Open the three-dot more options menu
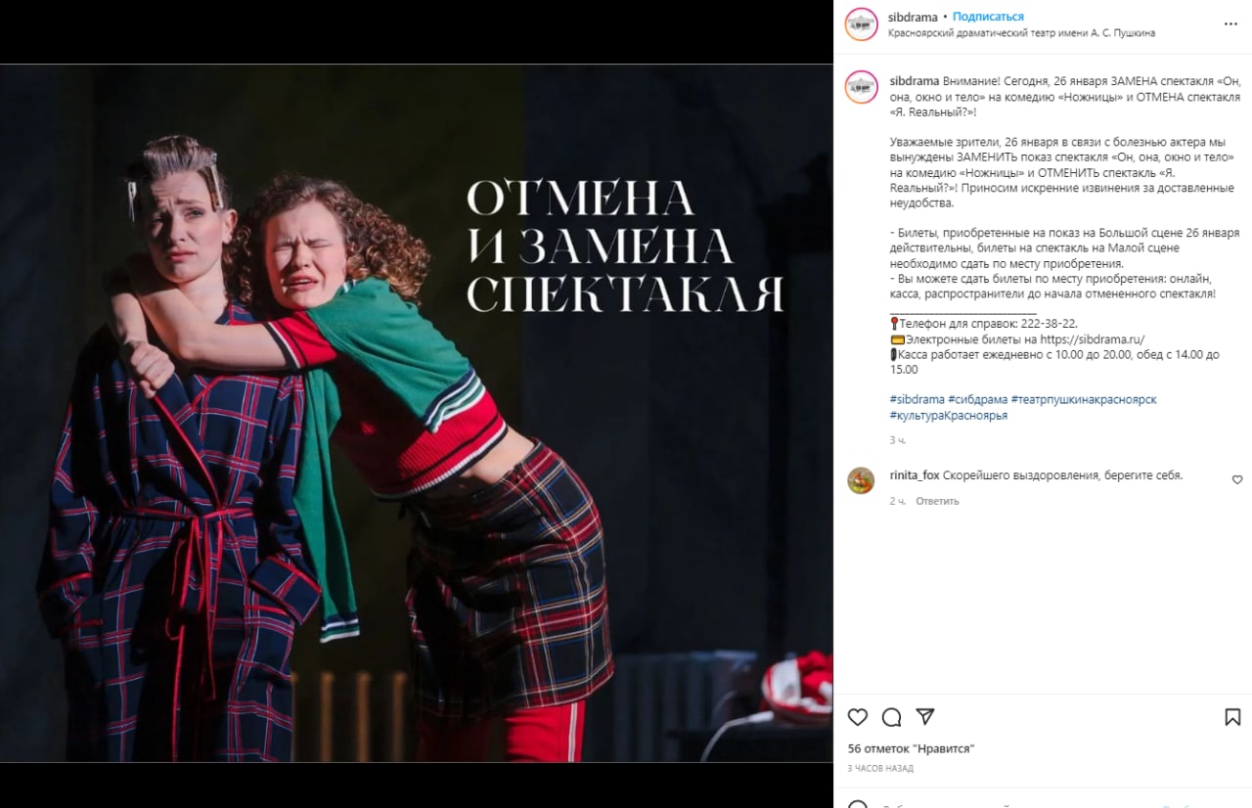The height and width of the screenshot is (808, 1252). 1230,23
